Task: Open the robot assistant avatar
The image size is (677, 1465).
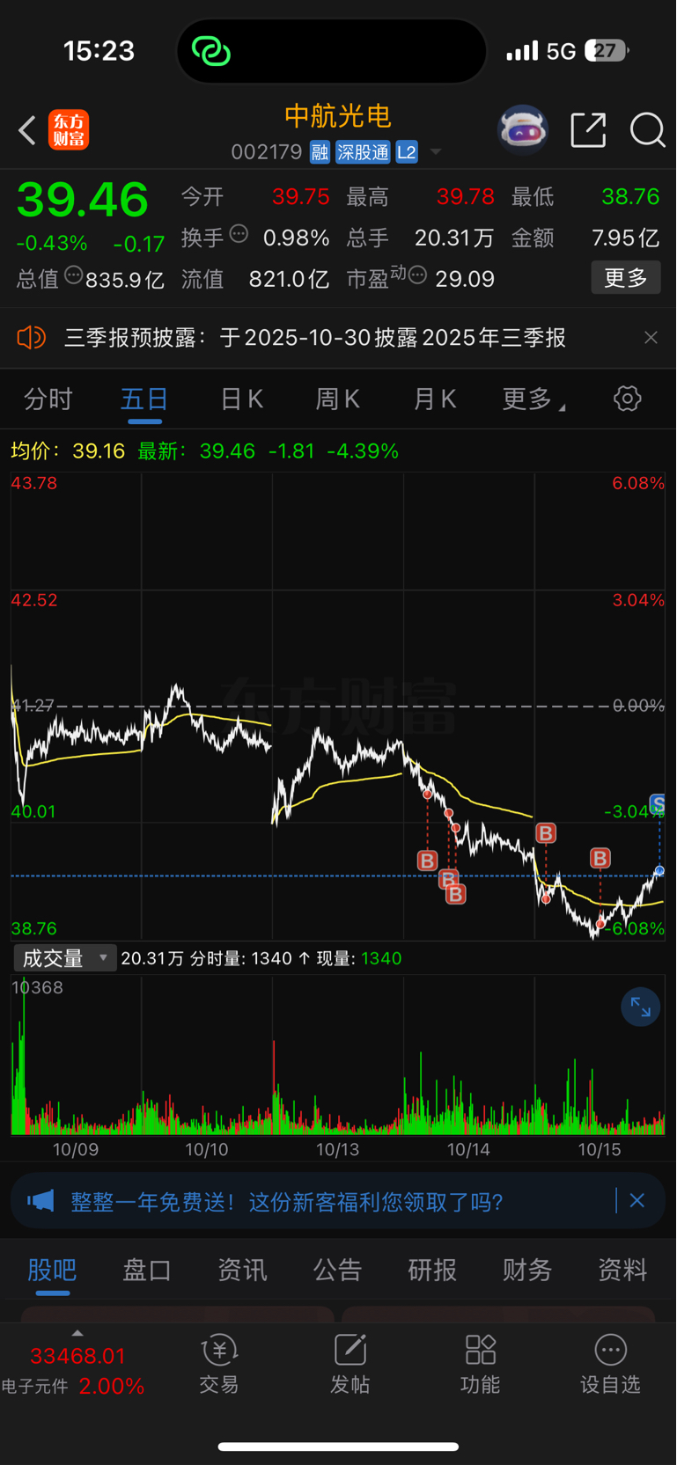Action: pyautogui.click(x=523, y=130)
